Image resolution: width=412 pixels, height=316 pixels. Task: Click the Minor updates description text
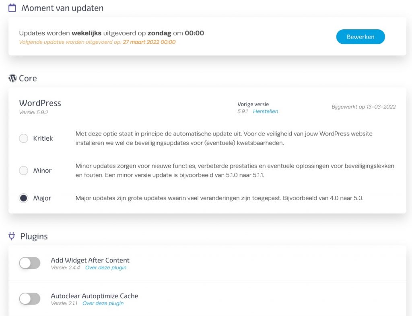tap(235, 170)
